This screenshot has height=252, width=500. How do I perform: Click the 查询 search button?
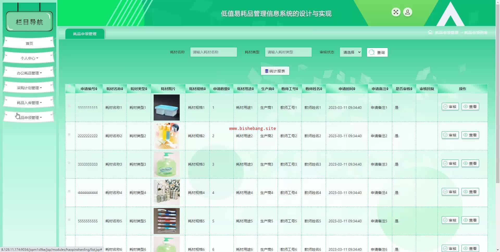pyautogui.click(x=377, y=52)
